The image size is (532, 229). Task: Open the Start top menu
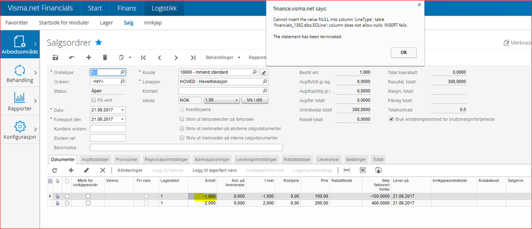95,9
